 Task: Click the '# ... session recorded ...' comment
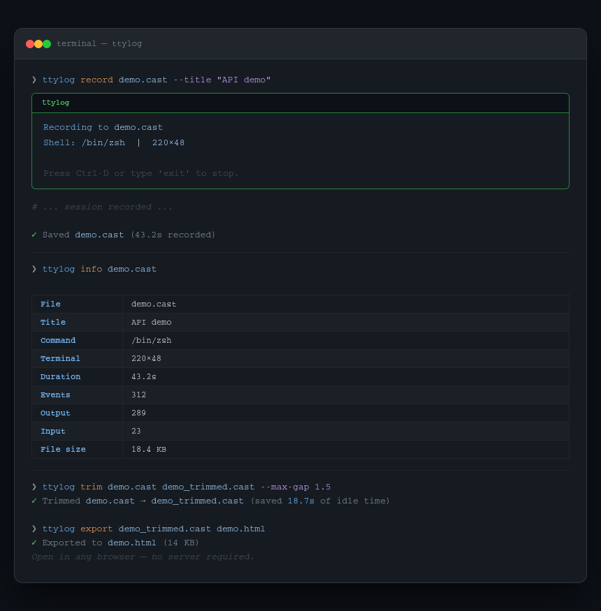point(102,207)
